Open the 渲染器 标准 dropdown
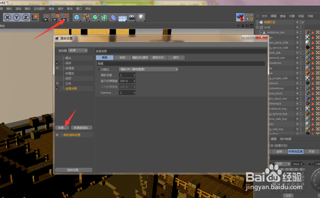 tap(78, 50)
